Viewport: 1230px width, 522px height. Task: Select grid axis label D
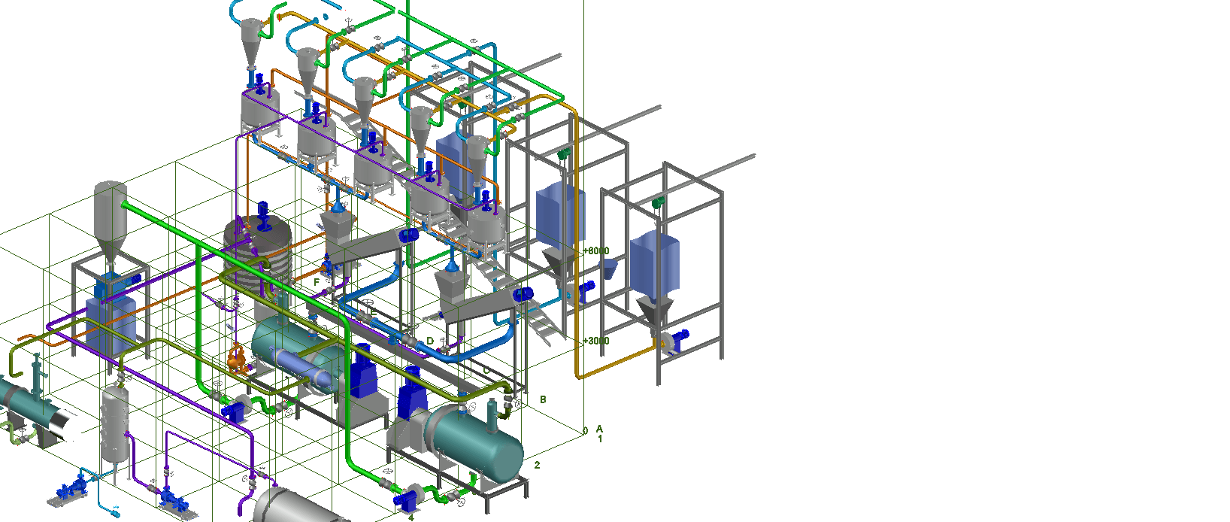click(430, 341)
